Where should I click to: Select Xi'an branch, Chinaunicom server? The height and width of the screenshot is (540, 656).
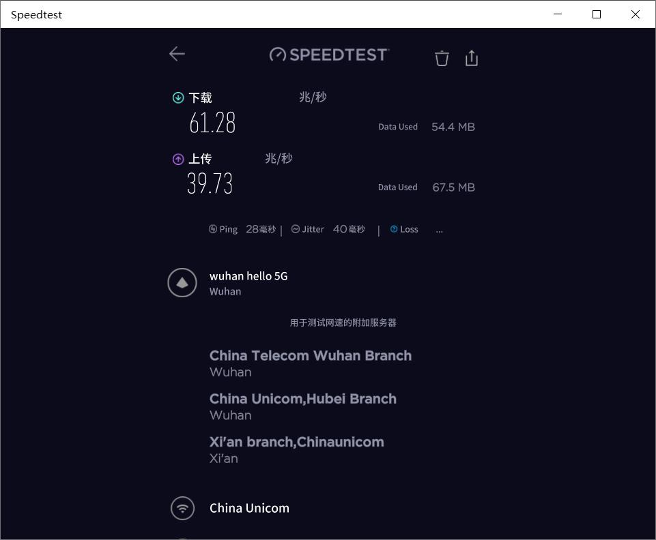pyautogui.click(x=297, y=442)
